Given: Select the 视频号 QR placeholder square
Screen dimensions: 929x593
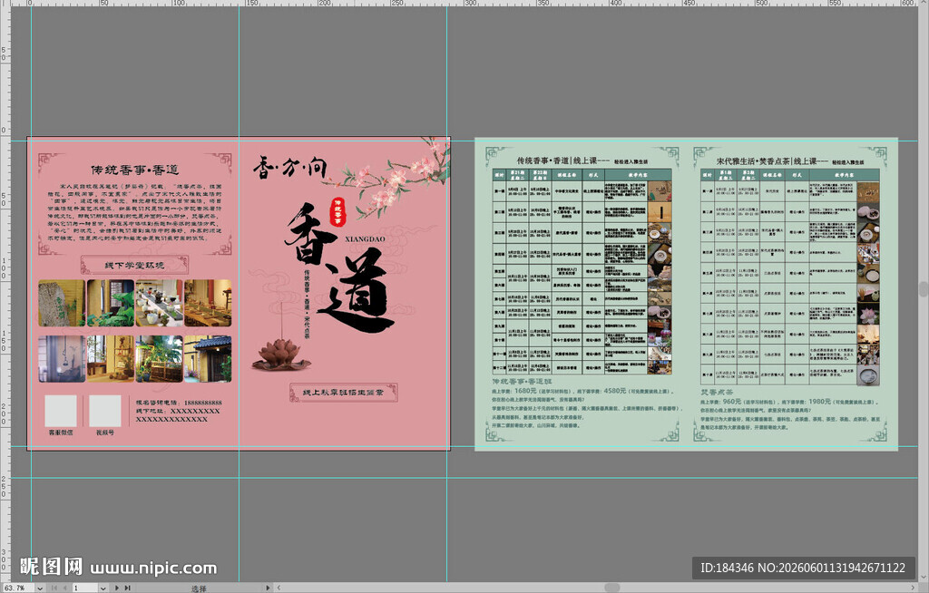Looking at the screenshot, I should pos(105,411).
